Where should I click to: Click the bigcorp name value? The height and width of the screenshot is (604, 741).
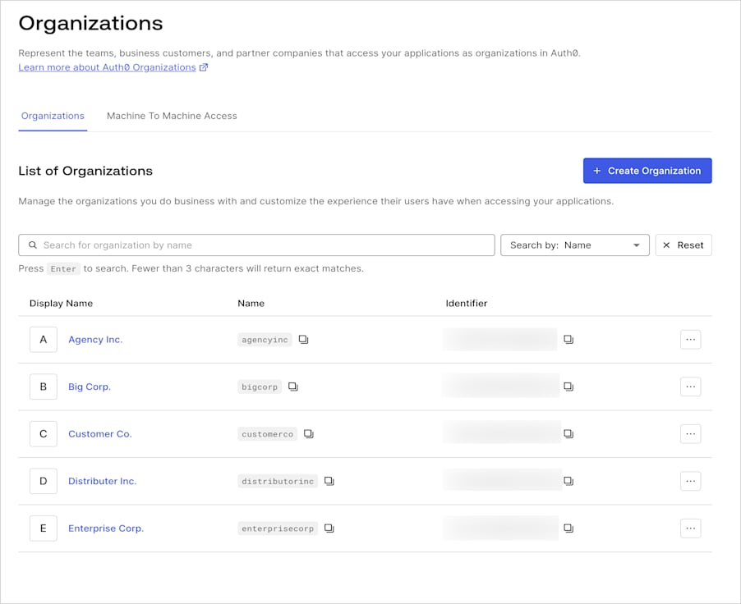click(260, 387)
